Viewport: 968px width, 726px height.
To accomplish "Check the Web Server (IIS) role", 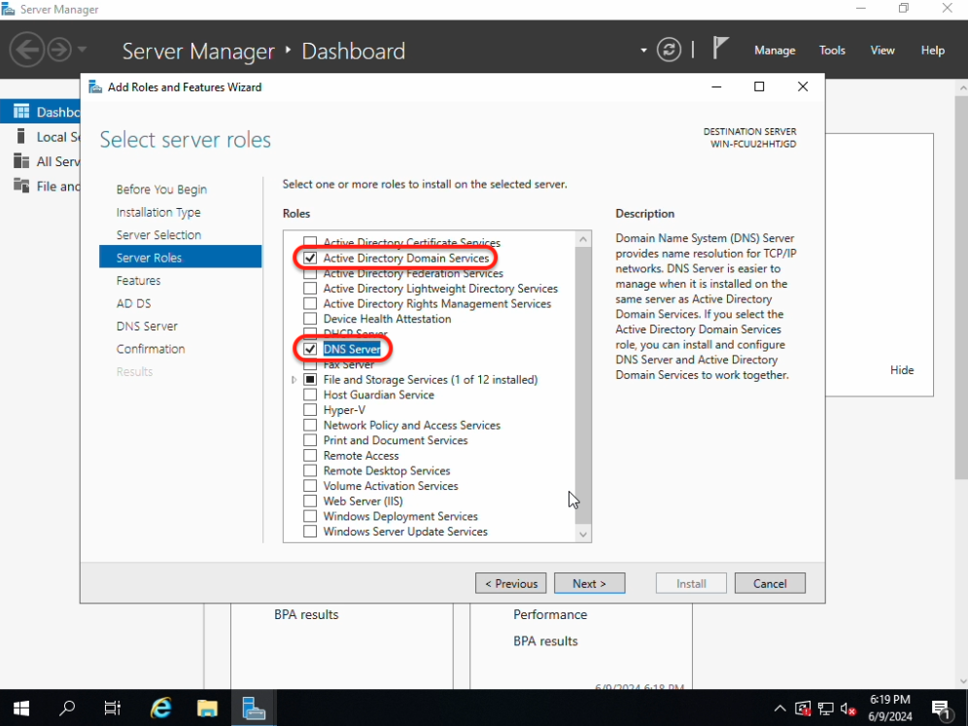I will (x=310, y=501).
